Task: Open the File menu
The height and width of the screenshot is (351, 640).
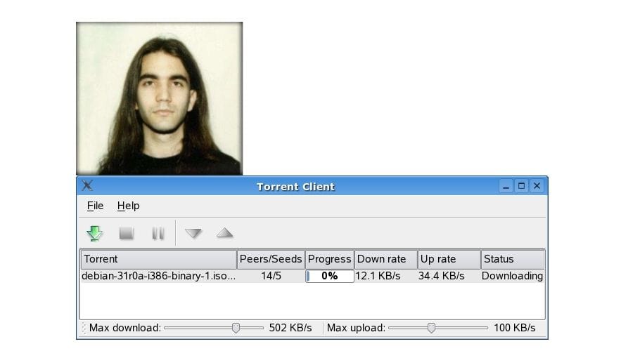Action: 95,206
